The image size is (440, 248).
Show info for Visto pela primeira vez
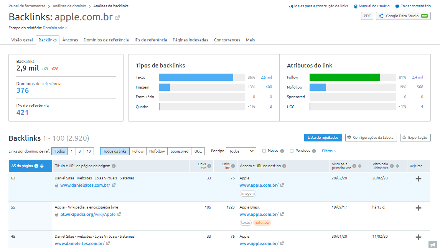354,166
